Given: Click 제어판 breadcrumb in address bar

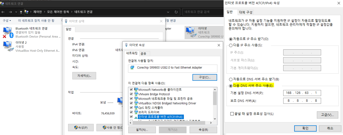Looking at the screenshot, I should (x=37, y=12).
